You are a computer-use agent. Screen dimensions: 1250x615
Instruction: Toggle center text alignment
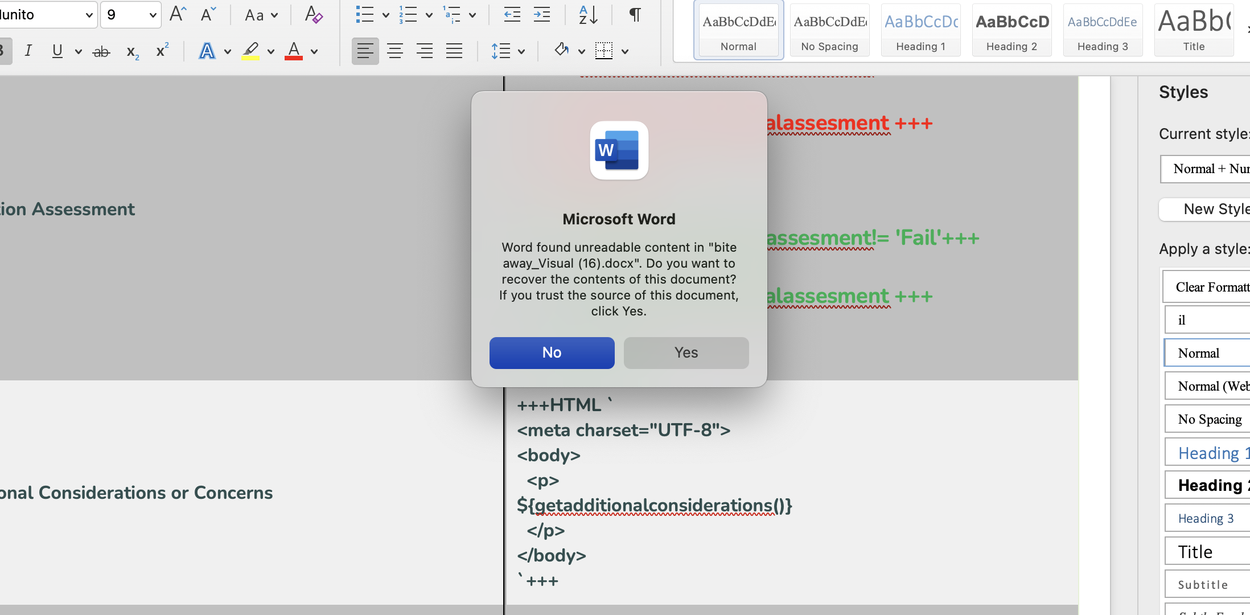[x=395, y=51]
